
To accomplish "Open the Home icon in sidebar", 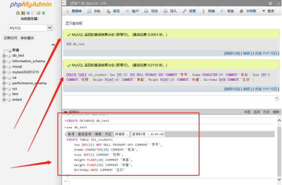I will (18, 13).
